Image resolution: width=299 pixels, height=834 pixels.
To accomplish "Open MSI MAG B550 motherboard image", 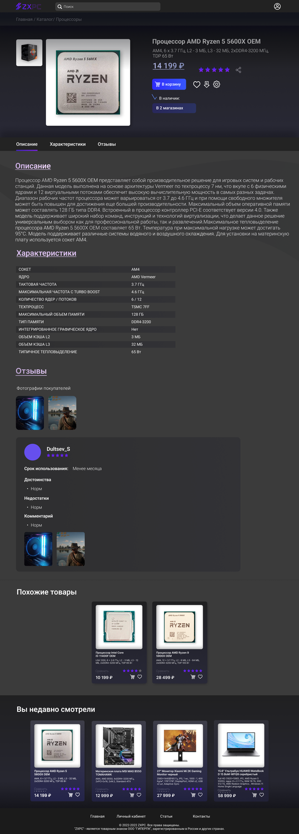I will [x=119, y=746].
